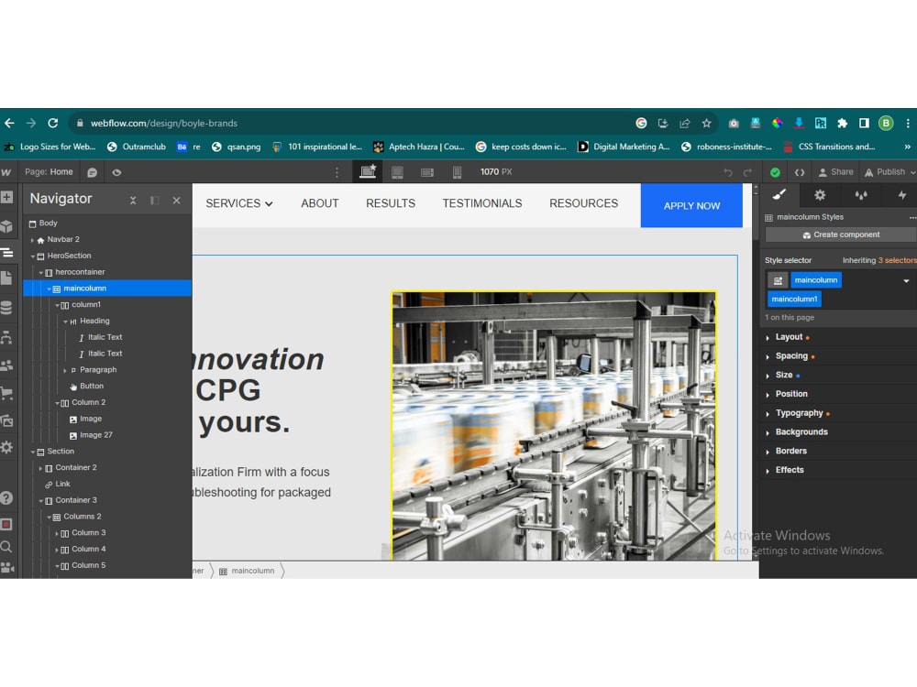Open the Ecommerce cart panel
Viewport: 917px width, 687px height.
(6, 393)
